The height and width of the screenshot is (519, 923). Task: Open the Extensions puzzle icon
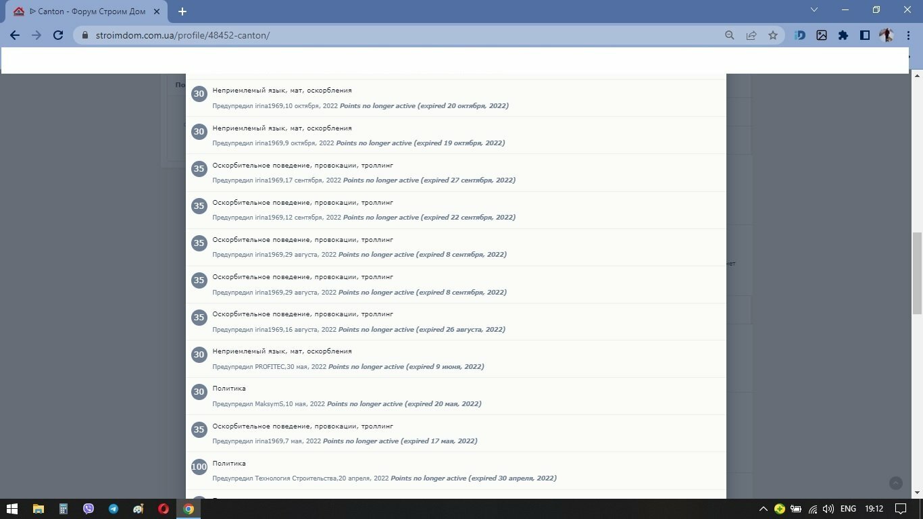pos(843,35)
